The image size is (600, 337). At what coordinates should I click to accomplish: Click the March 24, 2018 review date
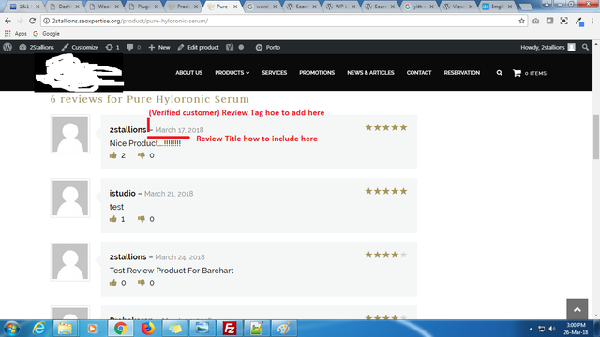click(x=180, y=257)
